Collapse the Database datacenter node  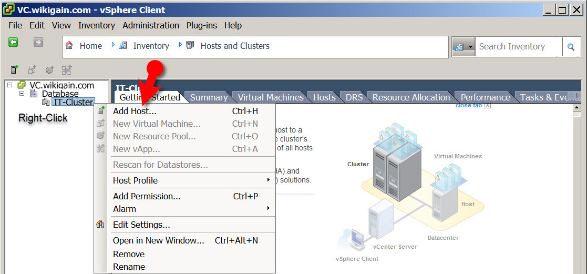(x=22, y=93)
